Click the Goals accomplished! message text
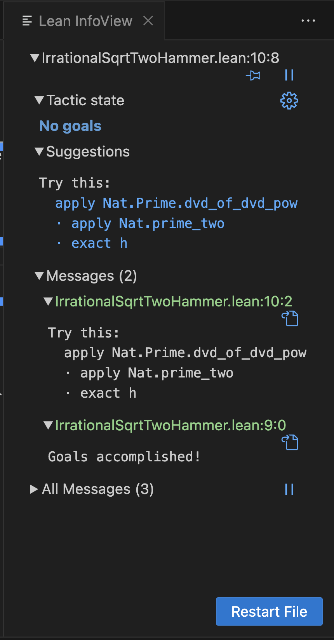This screenshot has width=334, height=640. [124, 457]
